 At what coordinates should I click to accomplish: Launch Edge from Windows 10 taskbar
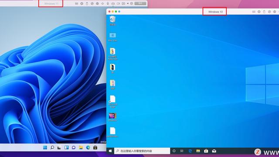click(190, 151)
